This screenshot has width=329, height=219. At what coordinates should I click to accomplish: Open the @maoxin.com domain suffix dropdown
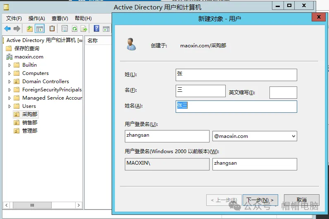(x=293, y=136)
